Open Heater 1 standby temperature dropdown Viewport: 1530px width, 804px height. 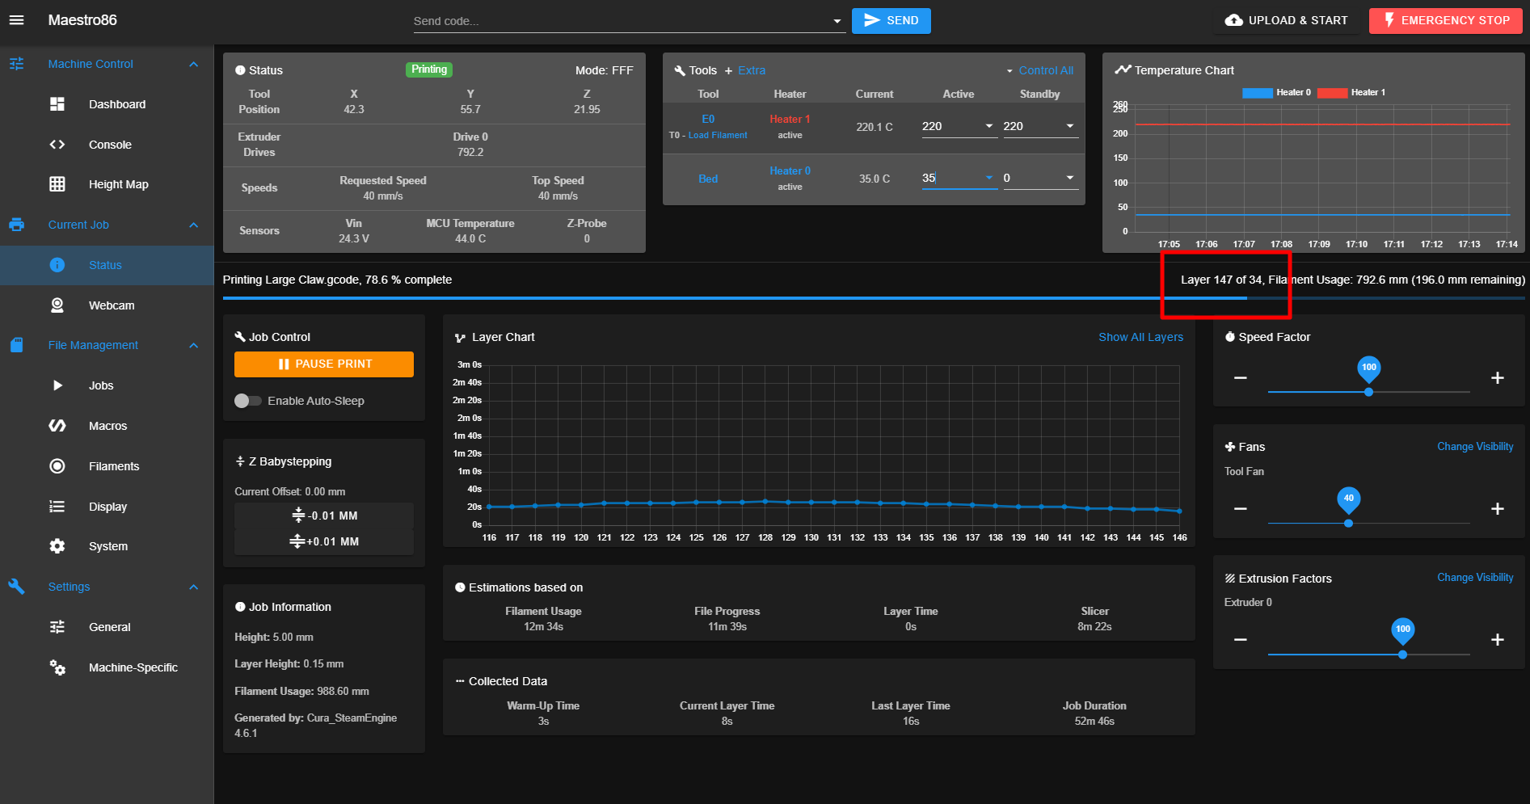pyautogui.click(x=1070, y=126)
